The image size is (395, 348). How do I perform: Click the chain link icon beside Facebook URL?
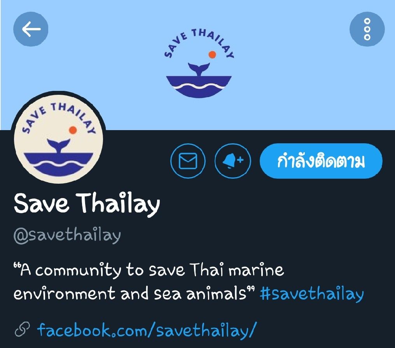tap(22, 329)
